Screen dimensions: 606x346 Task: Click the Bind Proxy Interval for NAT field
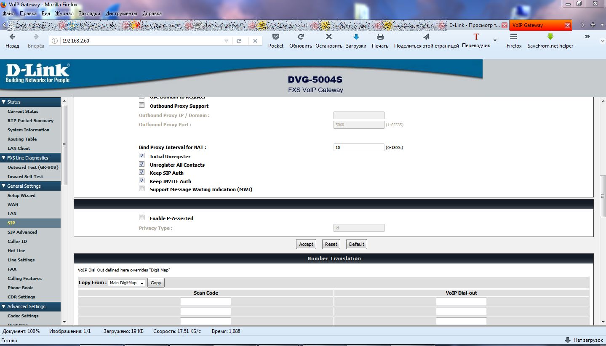coord(359,147)
